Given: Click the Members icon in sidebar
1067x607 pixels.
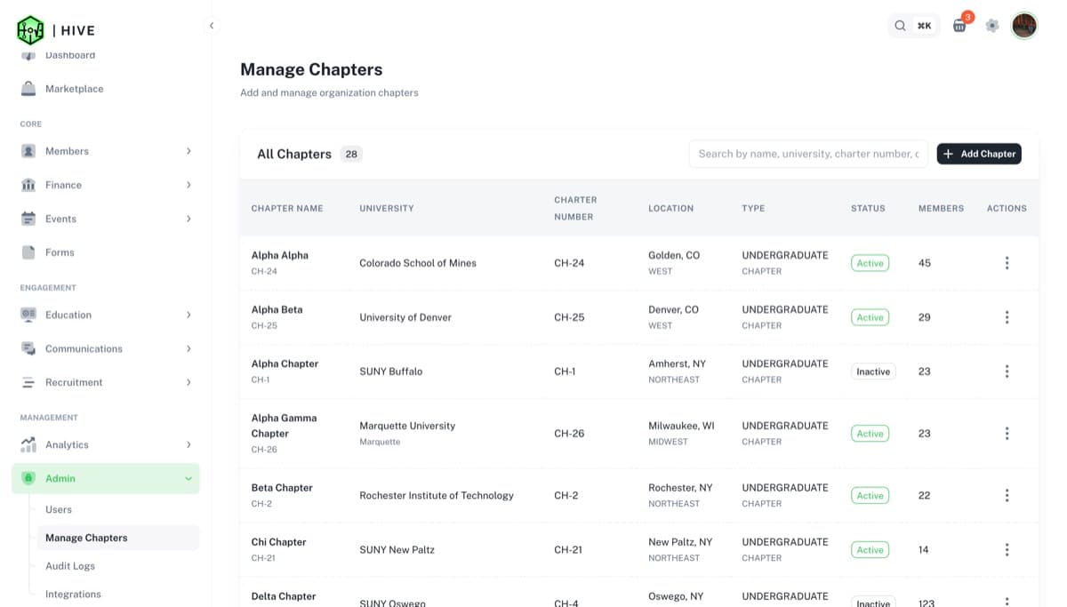Looking at the screenshot, I should pyautogui.click(x=28, y=151).
